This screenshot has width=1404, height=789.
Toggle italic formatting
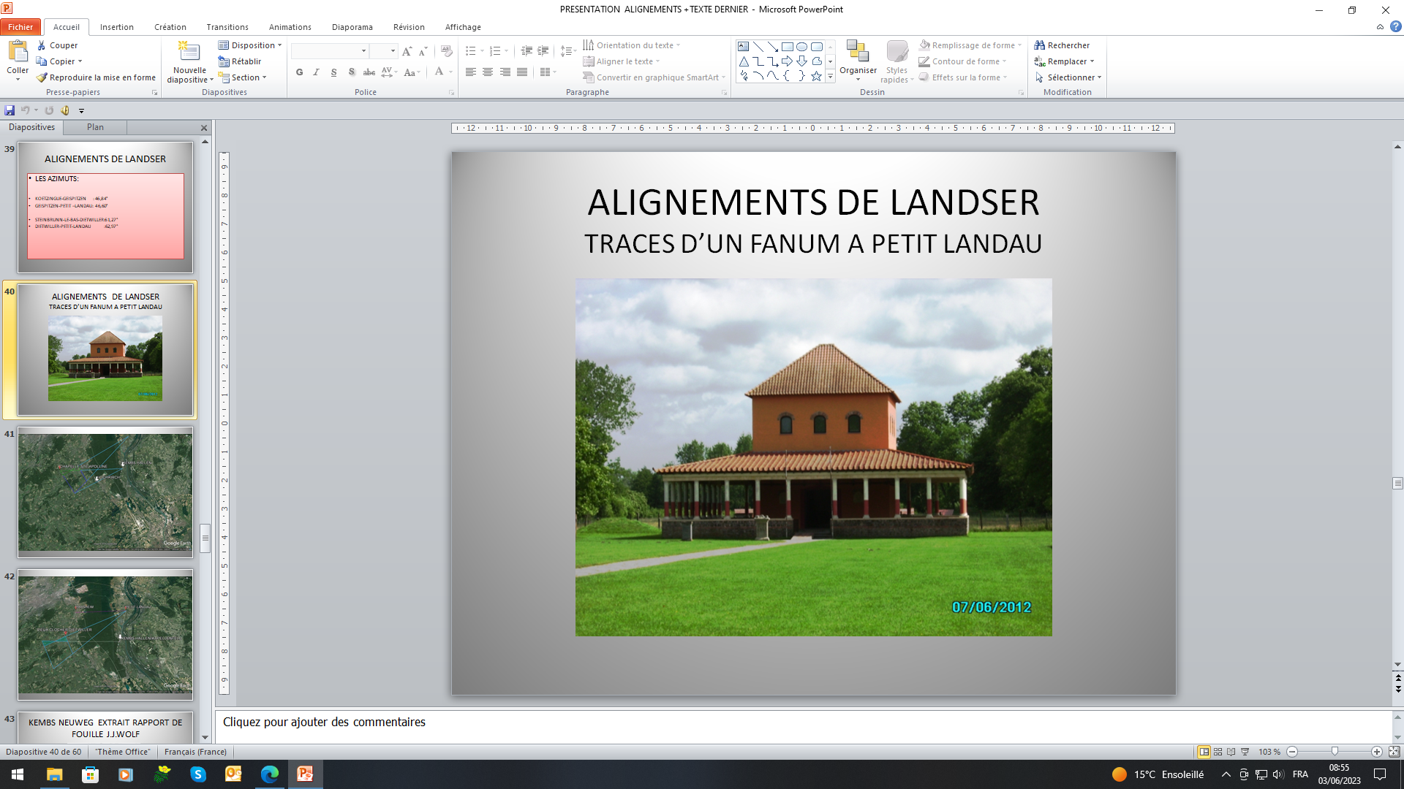pyautogui.click(x=316, y=72)
